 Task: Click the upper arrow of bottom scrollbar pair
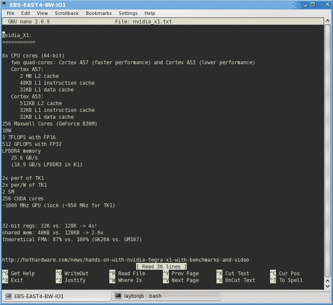point(327,281)
